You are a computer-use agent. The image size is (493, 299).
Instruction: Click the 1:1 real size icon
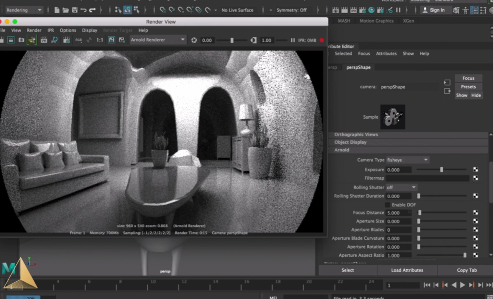point(100,40)
